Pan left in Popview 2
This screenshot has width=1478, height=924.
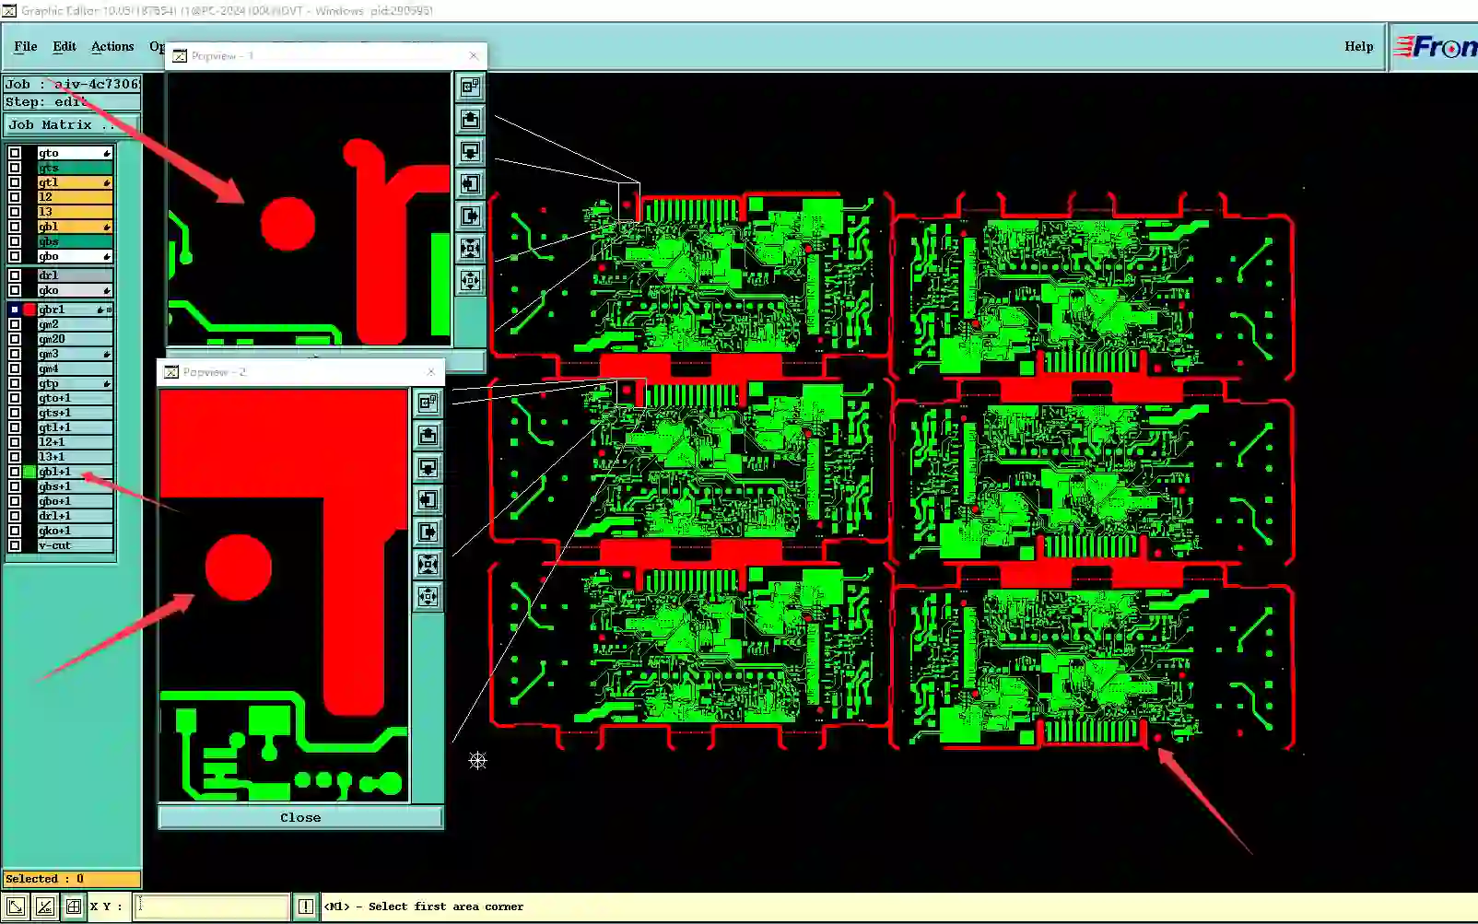click(x=428, y=499)
